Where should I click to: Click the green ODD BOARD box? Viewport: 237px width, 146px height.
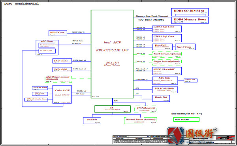click(x=186, y=120)
